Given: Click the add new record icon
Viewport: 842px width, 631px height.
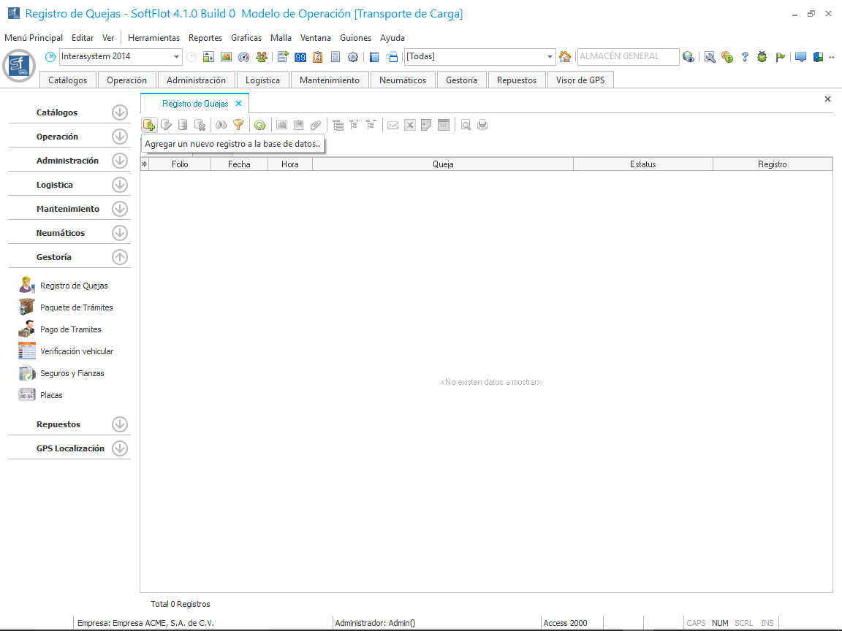Looking at the screenshot, I should 149,125.
